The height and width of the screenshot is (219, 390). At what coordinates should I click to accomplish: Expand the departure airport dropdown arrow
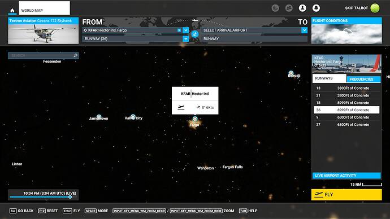pos(186,30)
